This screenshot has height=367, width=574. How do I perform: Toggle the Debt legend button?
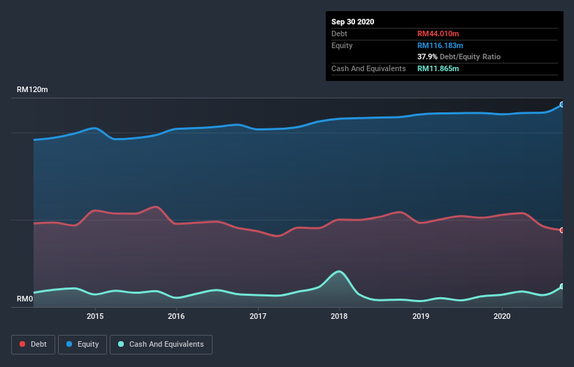tap(33, 345)
